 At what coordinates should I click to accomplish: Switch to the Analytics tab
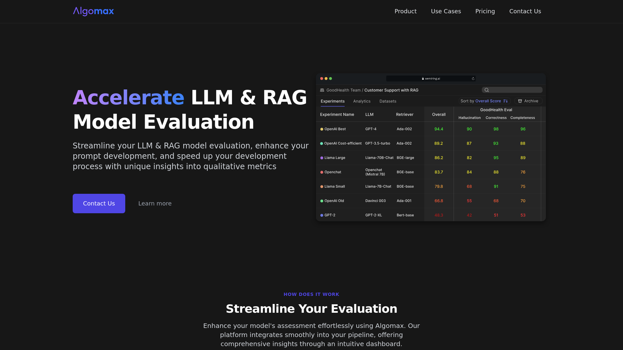[362, 101]
